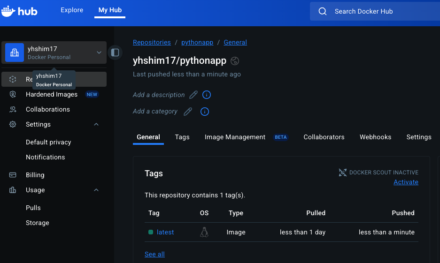Click the Tag column header
This screenshot has width=440, height=263.
(x=154, y=213)
